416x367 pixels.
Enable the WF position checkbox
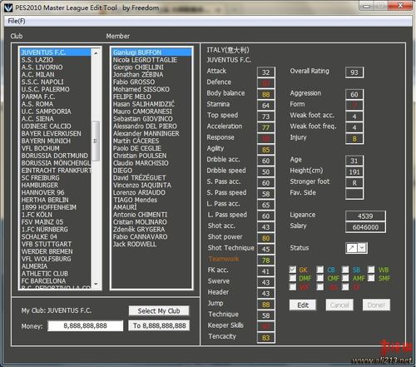click(x=292, y=287)
